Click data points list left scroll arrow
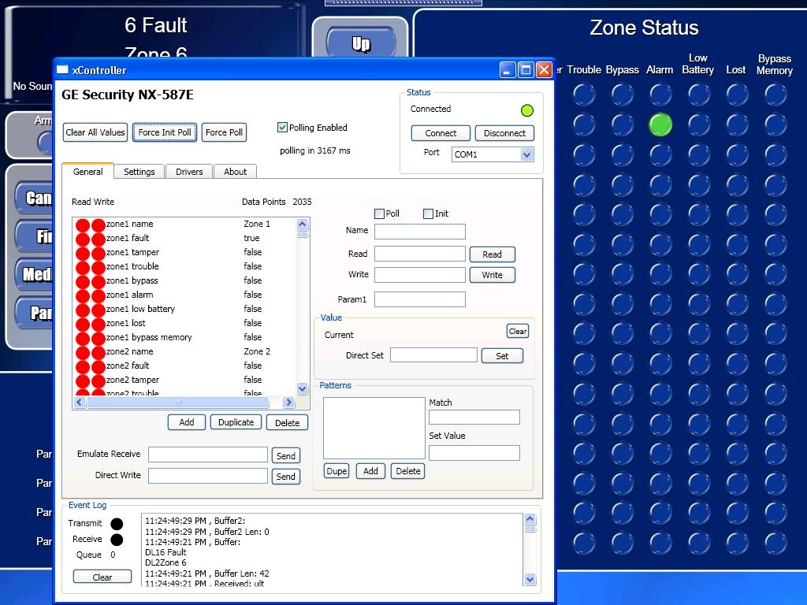This screenshot has height=605, width=807. click(x=80, y=403)
